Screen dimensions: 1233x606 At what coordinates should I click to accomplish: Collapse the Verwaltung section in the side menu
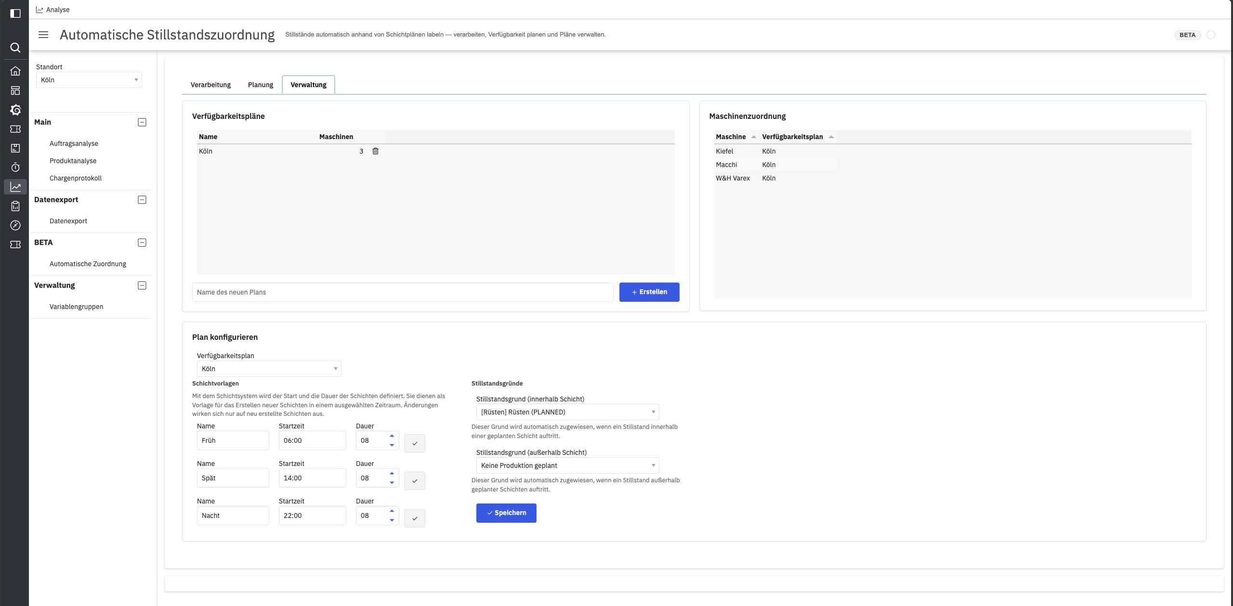(142, 285)
